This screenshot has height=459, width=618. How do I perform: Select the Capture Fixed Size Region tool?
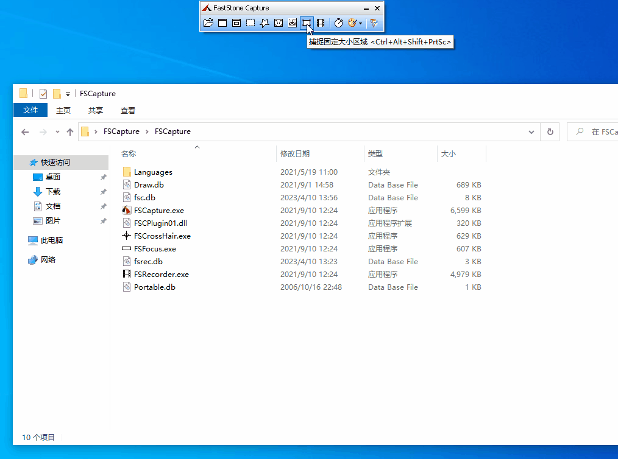(x=307, y=23)
